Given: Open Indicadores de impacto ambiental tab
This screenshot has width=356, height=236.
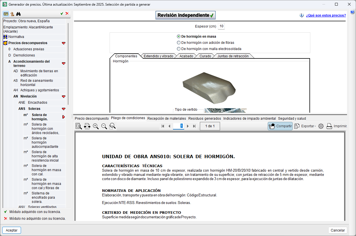Looking at the screenshot, I should (x=249, y=118).
